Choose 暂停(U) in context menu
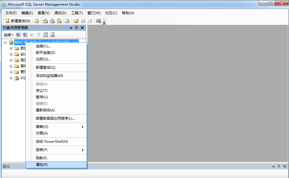 (x=56, y=97)
